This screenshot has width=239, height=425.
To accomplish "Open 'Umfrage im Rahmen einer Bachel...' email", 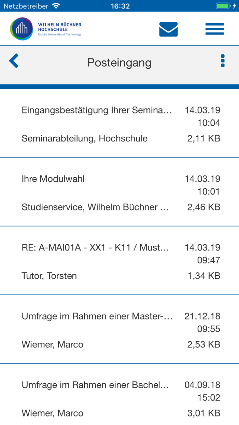I will (x=97, y=384).
